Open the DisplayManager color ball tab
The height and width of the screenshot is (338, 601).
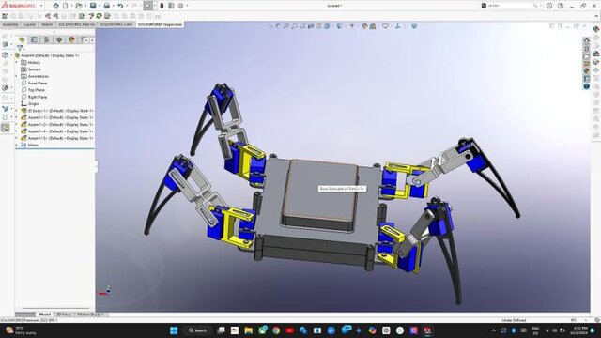[x=71, y=39]
